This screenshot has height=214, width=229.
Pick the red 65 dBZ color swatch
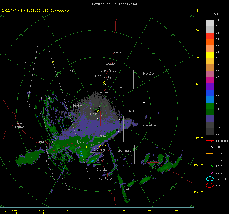pyautogui.click(x=210, y=36)
